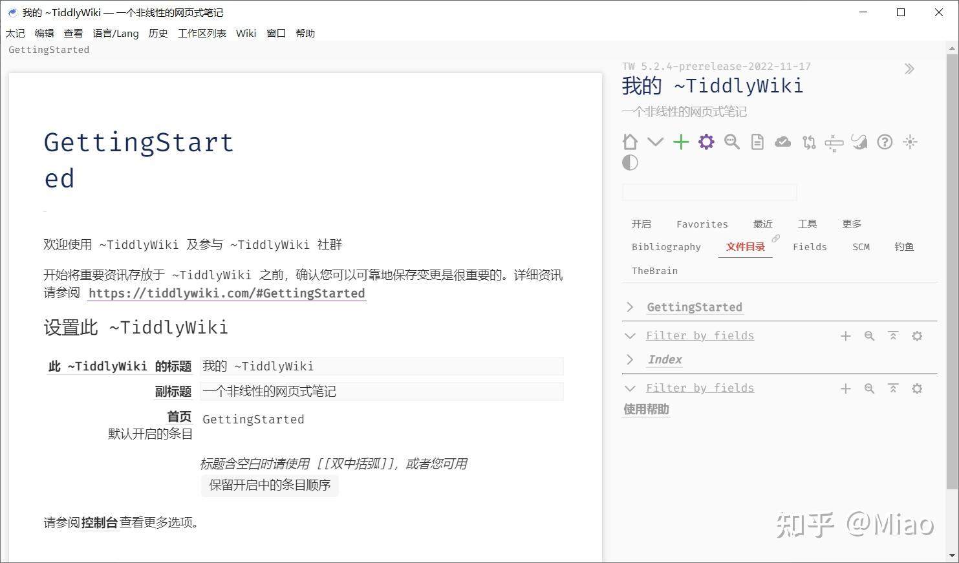Image resolution: width=959 pixels, height=563 pixels.
Task: Open the tiddlywiki.com GettingStarted link
Action: tap(227, 293)
